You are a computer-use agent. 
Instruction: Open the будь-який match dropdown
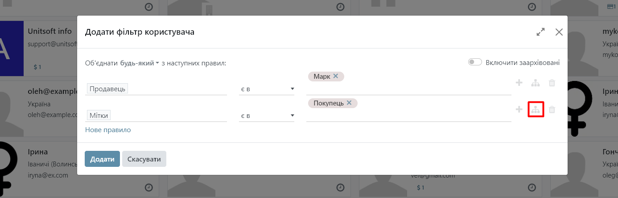[140, 63]
